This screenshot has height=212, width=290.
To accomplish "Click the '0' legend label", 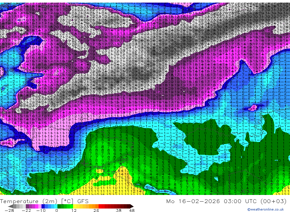I will point(57,211).
